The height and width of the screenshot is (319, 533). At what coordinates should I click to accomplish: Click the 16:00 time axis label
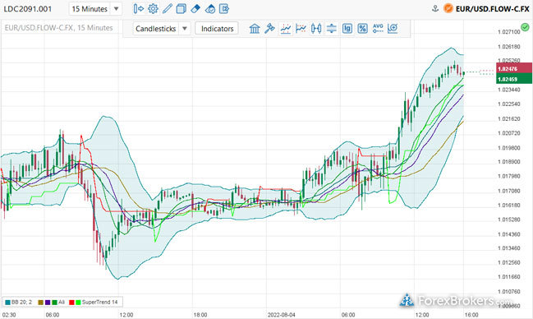[x=471, y=315]
